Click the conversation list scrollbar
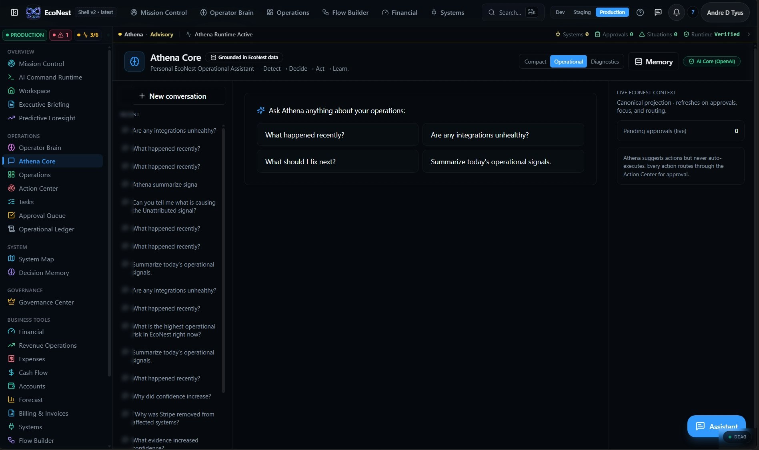This screenshot has height=450, width=759. point(223,260)
